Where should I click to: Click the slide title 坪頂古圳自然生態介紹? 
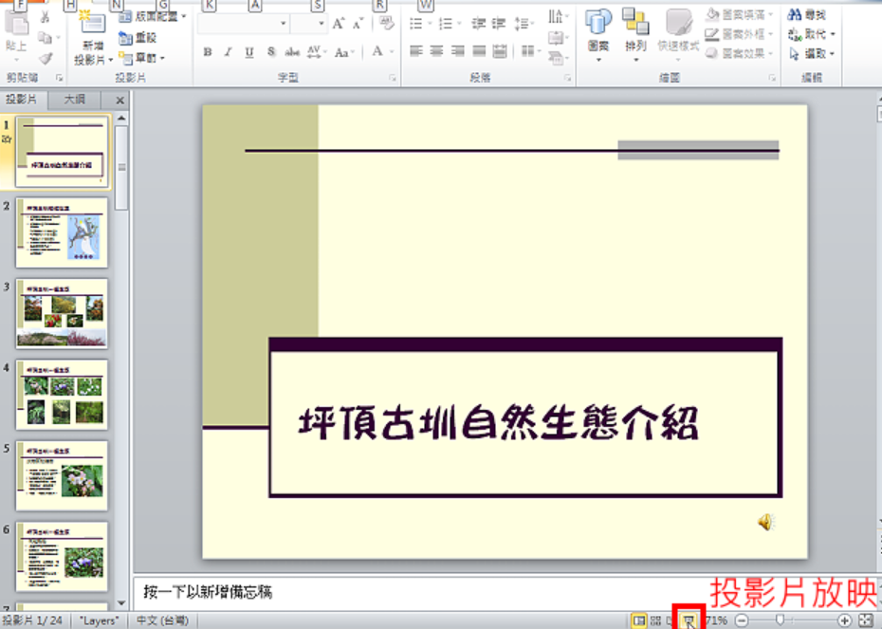coord(498,422)
